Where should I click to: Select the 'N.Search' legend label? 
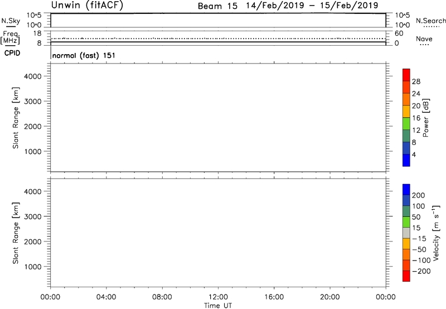pyautogui.click(x=430, y=21)
